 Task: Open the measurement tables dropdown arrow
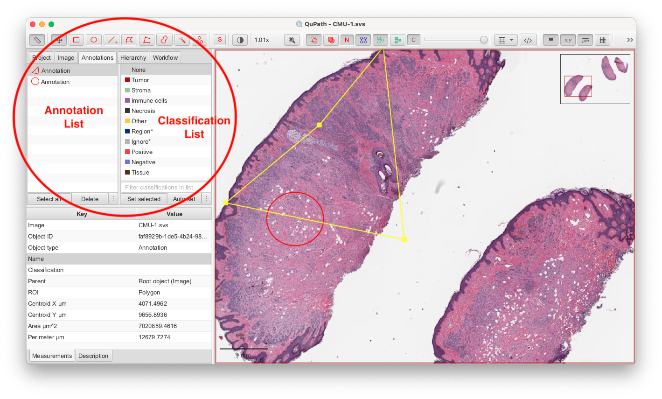[x=511, y=40]
